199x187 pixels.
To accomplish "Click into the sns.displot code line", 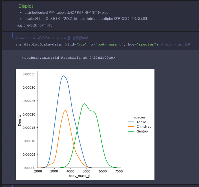I will pyautogui.click(x=103, y=44).
